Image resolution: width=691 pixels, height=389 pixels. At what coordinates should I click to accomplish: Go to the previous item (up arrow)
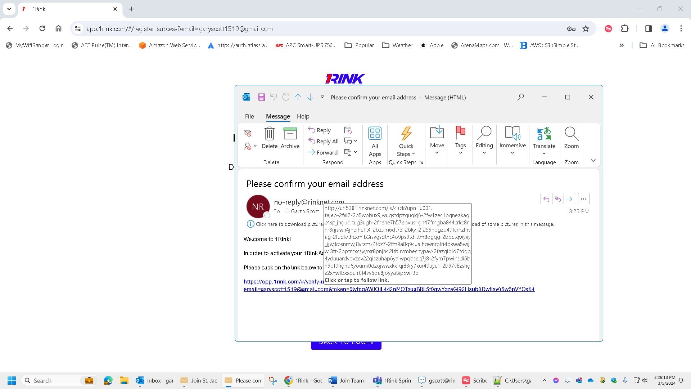pyautogui.click(x=298, y=97)
